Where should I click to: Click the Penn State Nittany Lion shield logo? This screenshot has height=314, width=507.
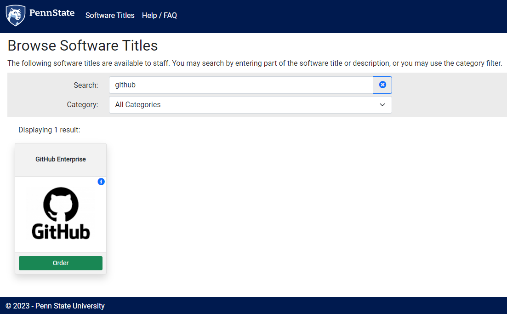(15, 15)
